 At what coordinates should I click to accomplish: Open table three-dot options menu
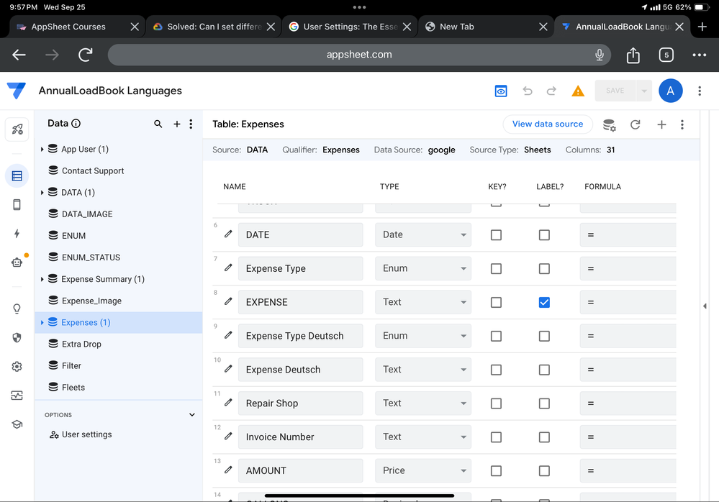coord(682,124)
